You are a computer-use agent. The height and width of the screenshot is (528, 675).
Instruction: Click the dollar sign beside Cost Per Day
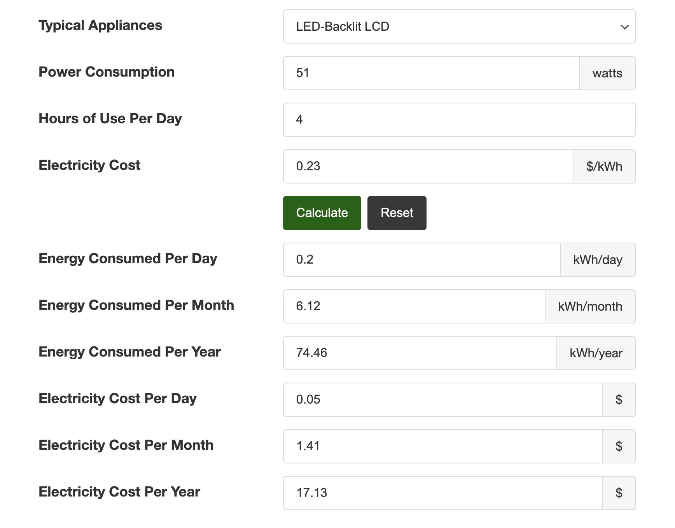coord(619,400)
